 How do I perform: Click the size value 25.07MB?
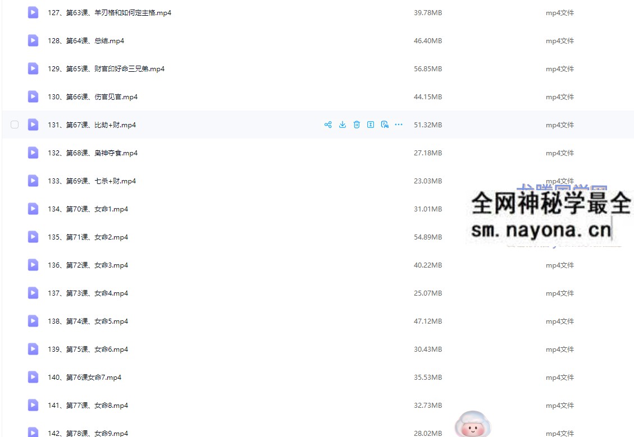point(428,293)
